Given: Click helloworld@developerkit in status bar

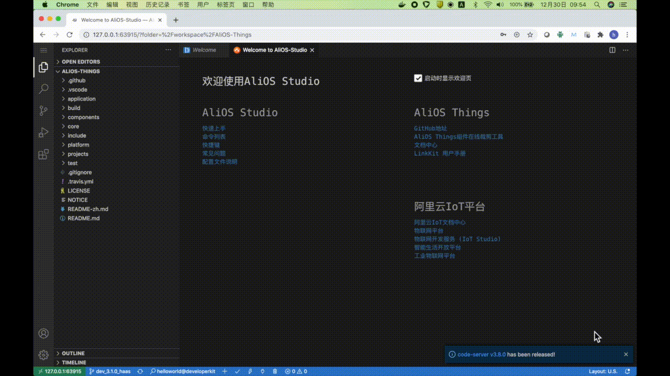Looking at the screenshot, I should pyautogui.click(x=183, y=371).
